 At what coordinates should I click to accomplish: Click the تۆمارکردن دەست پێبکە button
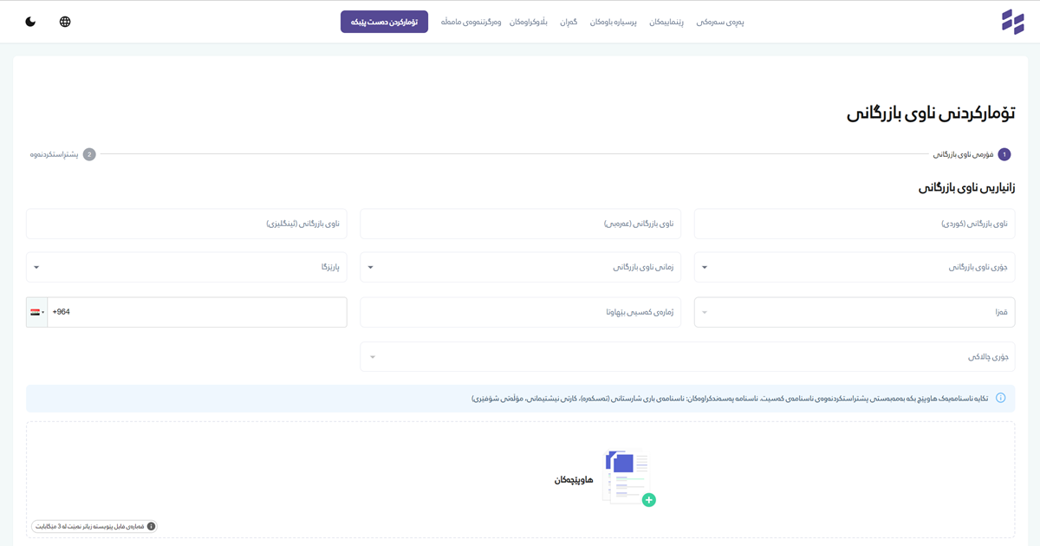(x=384, y=22)
